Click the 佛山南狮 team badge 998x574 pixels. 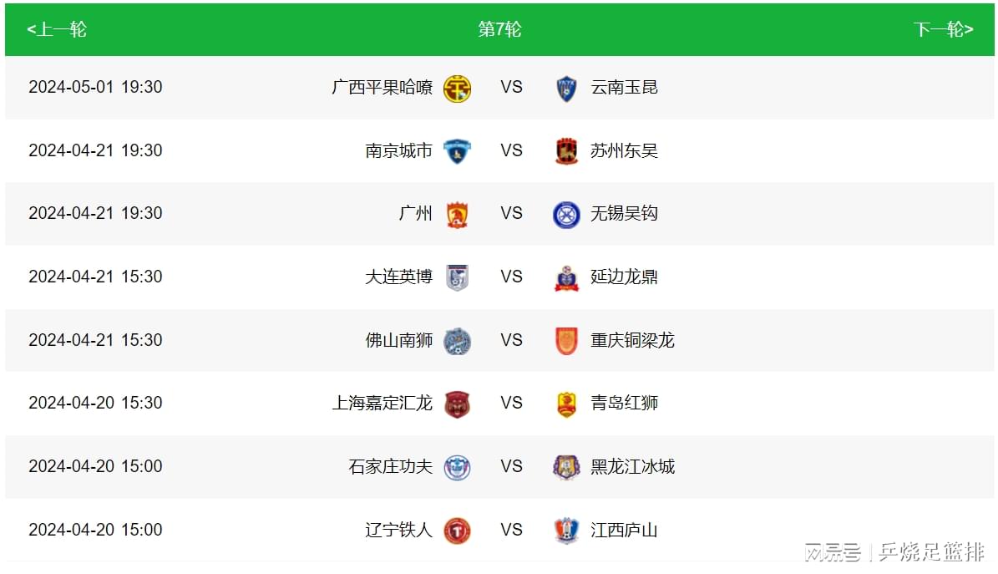click(x=457, y=341)
